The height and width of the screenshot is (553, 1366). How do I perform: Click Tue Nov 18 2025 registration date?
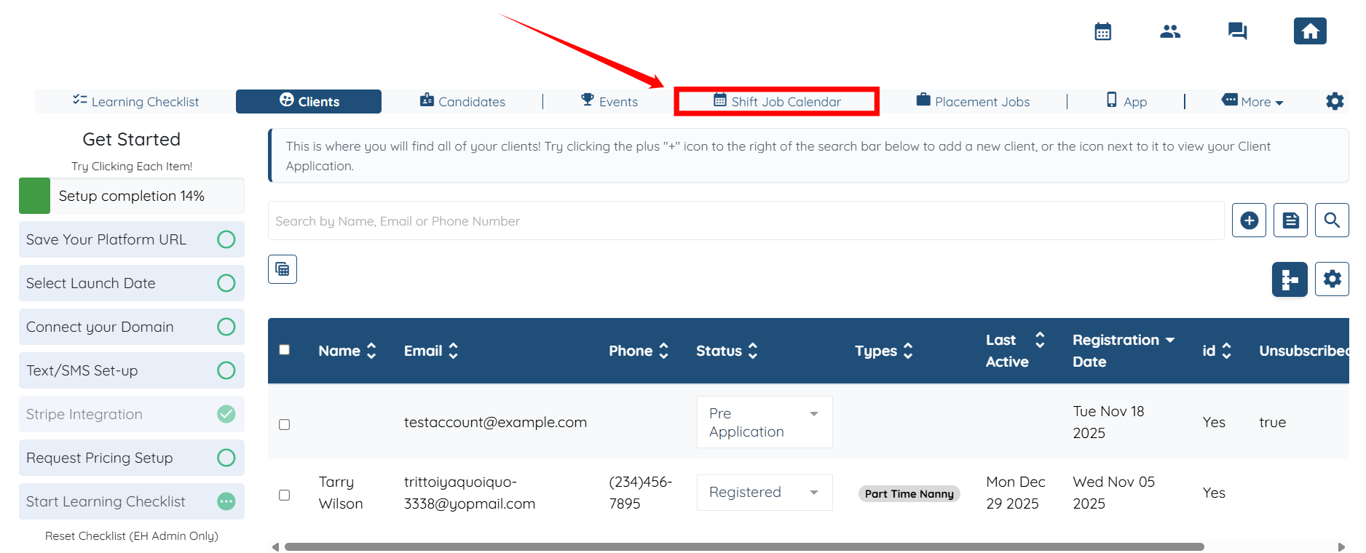pyautogui.click(x=1108, y=422)
